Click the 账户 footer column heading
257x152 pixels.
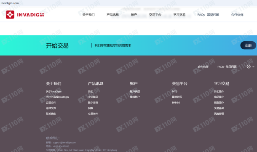tap(134, 83)
